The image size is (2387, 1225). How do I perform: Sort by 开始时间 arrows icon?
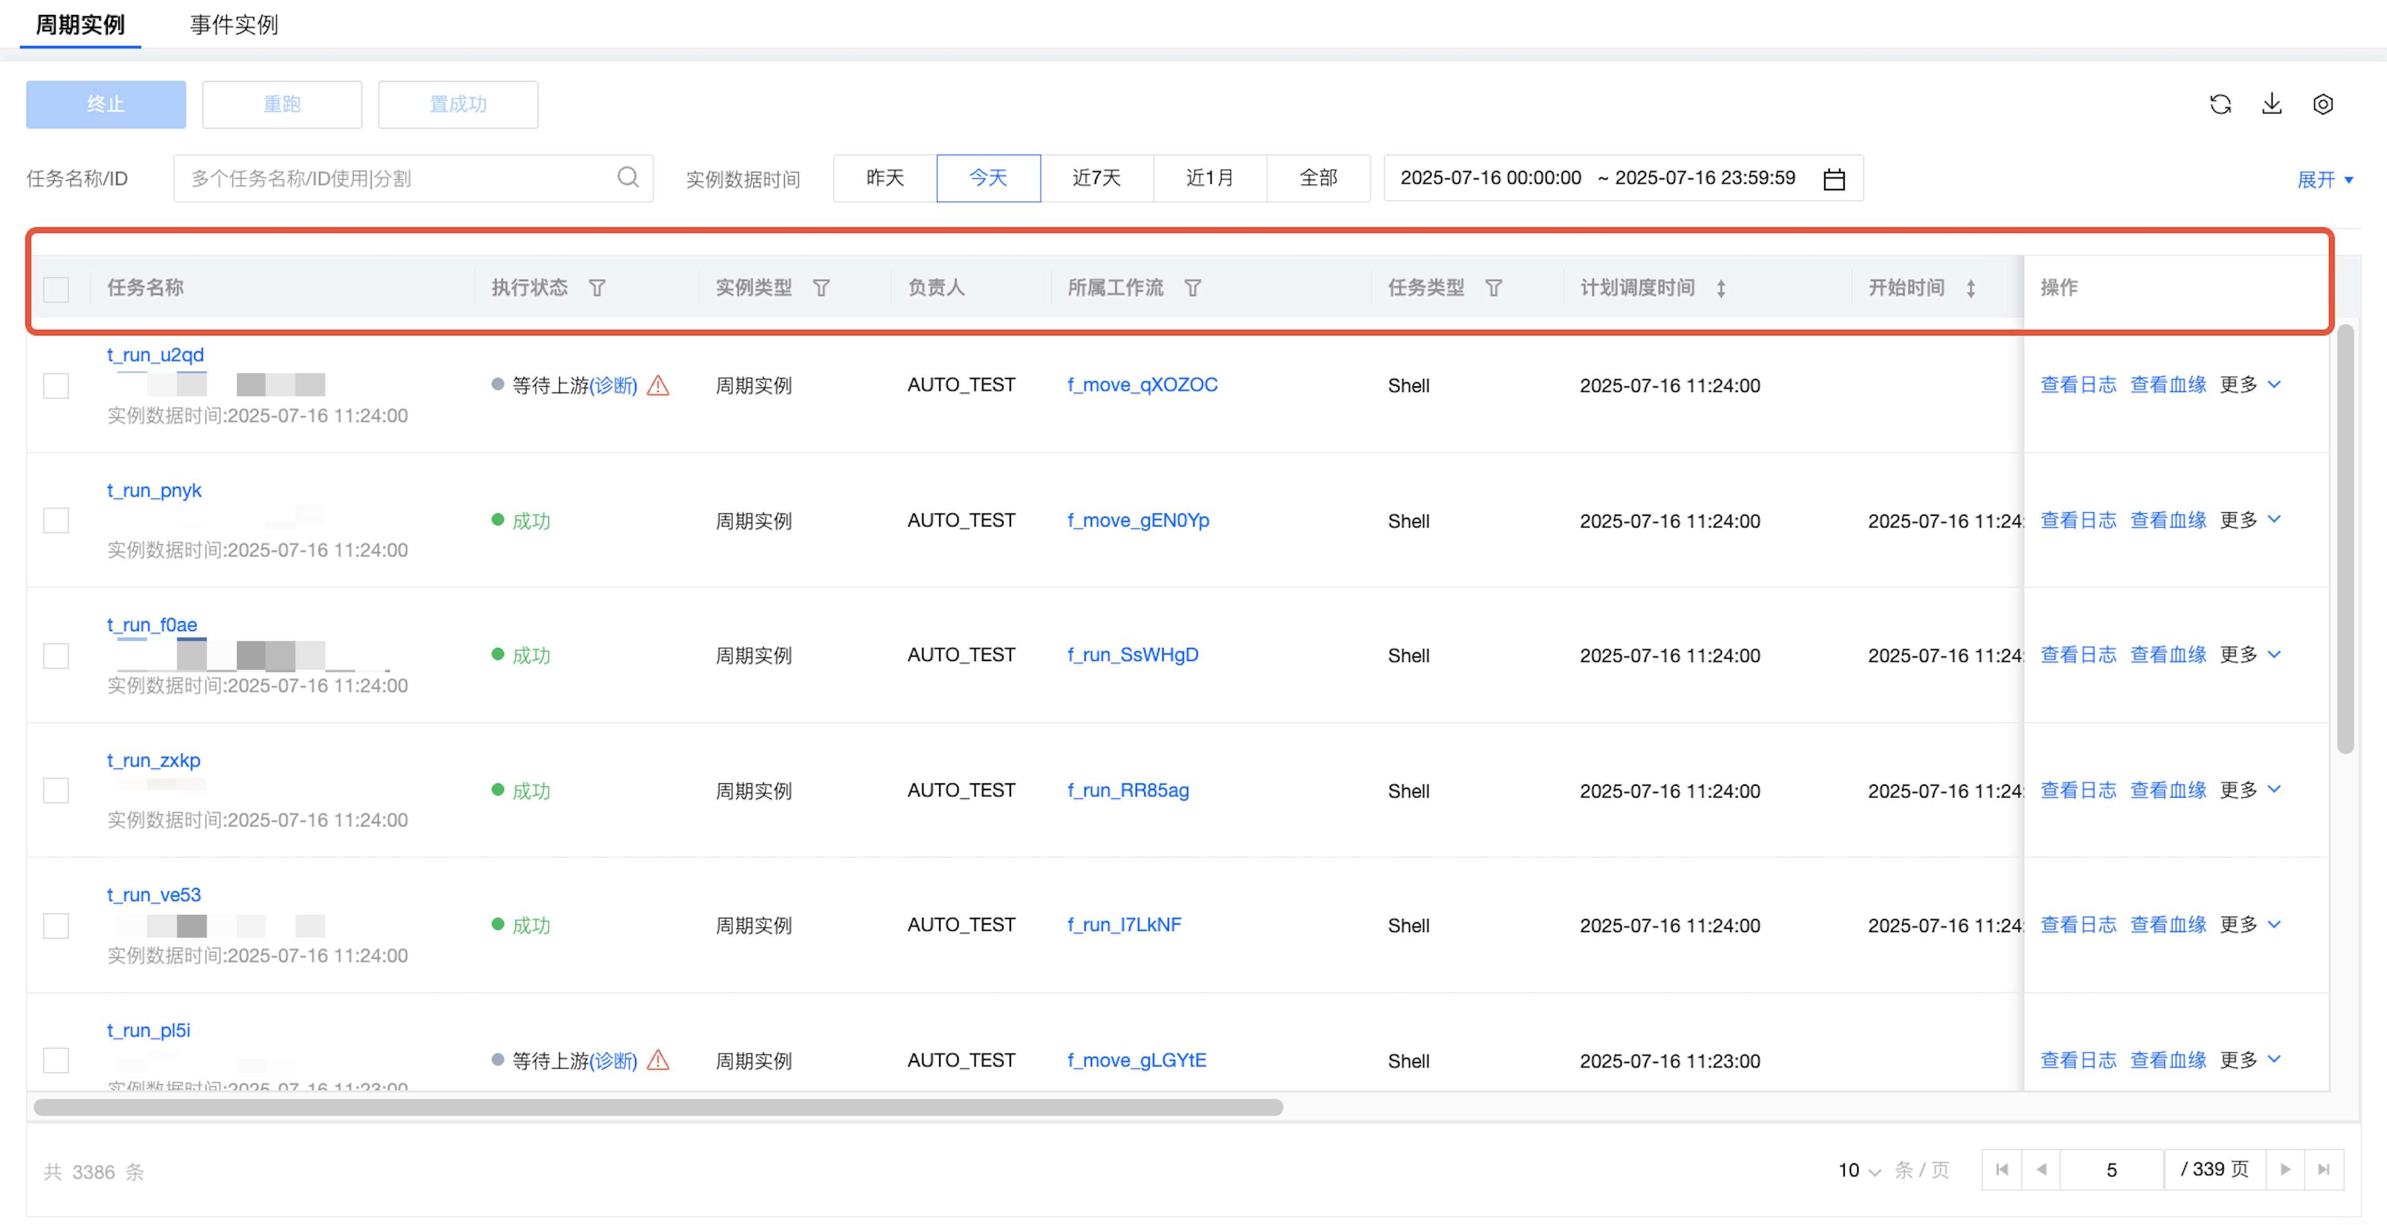pyautogui.click(x=1971, y=288)
